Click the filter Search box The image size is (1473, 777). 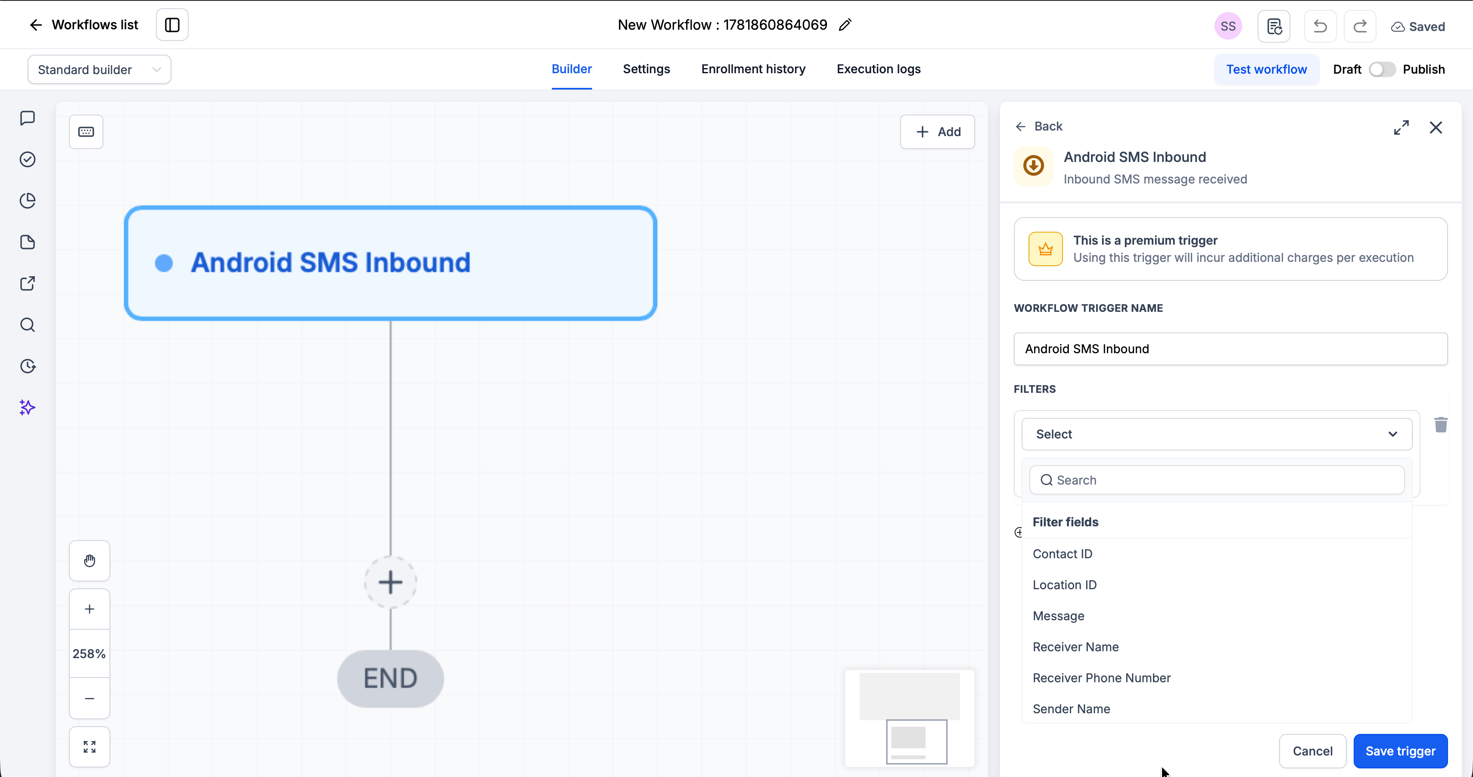point(1217,480)
